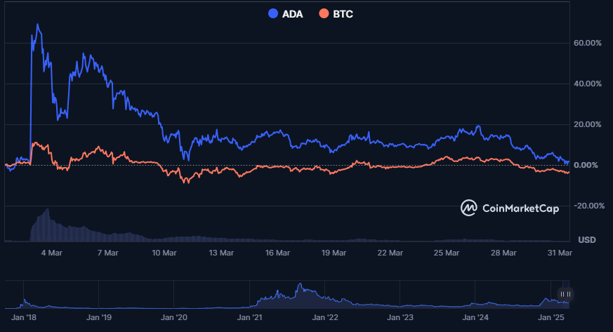
Task: Click Jan '18 on the navigator timeline
Action: [x=24, y=317]
